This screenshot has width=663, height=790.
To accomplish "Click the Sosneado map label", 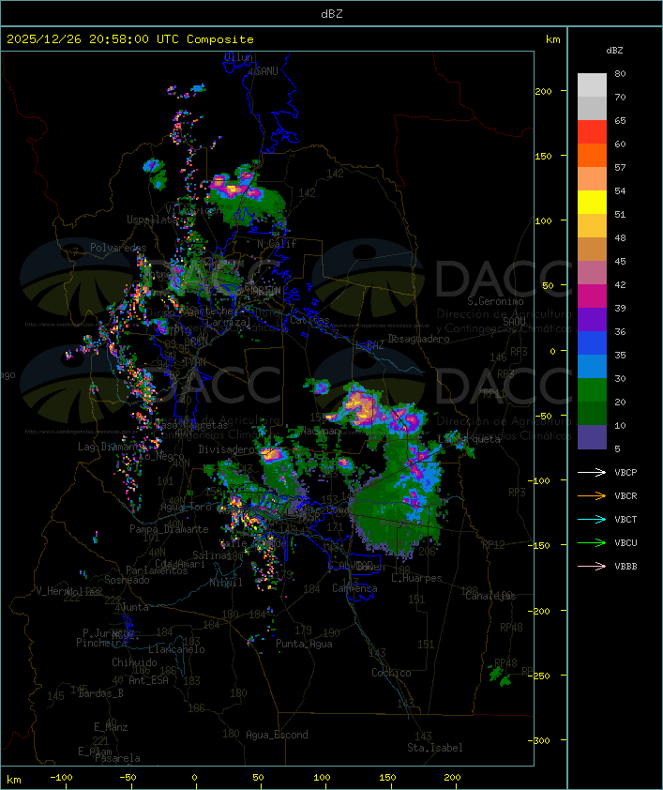I will [127, 580].
